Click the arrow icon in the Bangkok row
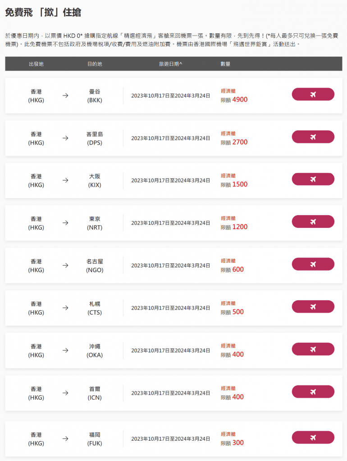347x461 pixels. [x=65, y=95]
